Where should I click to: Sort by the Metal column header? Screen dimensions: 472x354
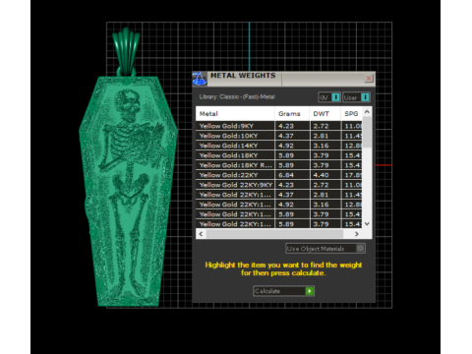235,114
